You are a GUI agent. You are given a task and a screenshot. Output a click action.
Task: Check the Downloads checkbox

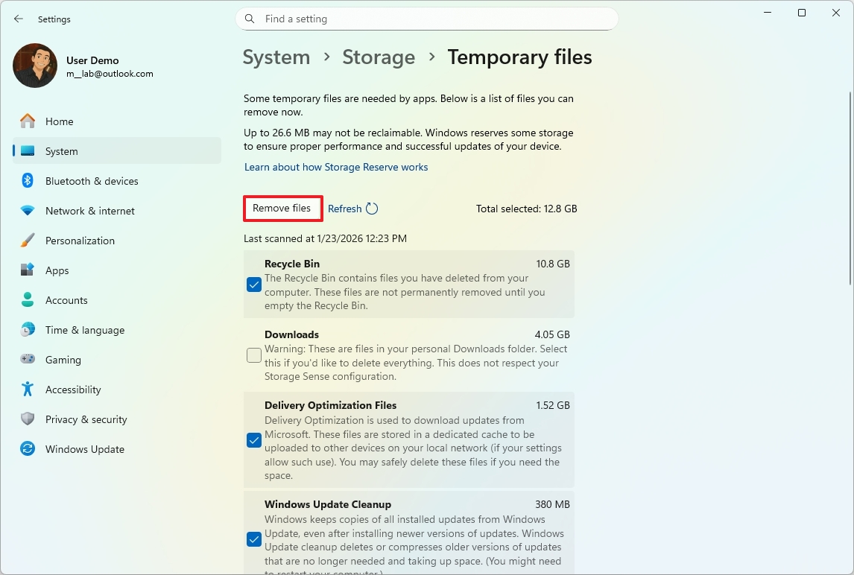click(x=254, y=355)
